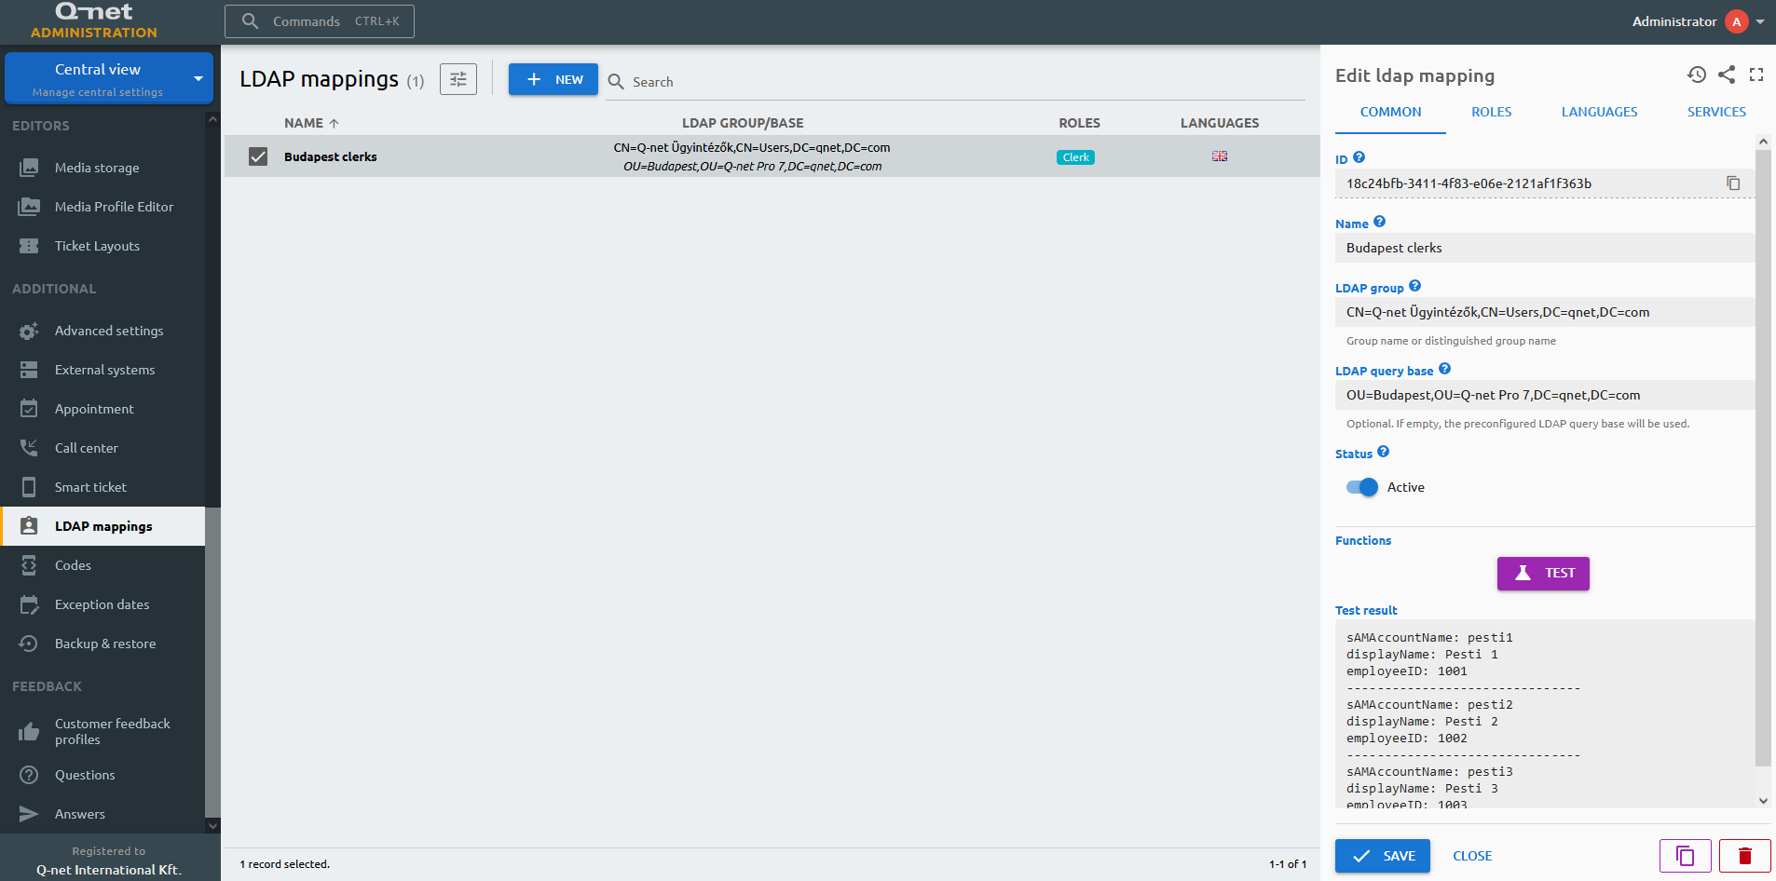
Task: Open Appointment settings
Action: tap(102, 409)
